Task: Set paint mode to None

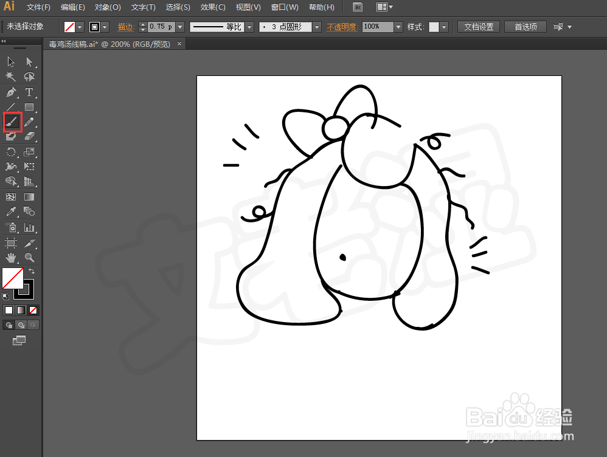Action: 33,311
